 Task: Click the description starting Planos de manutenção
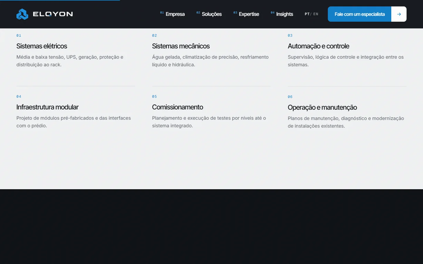pyautogui.click(x=346, y=122)
